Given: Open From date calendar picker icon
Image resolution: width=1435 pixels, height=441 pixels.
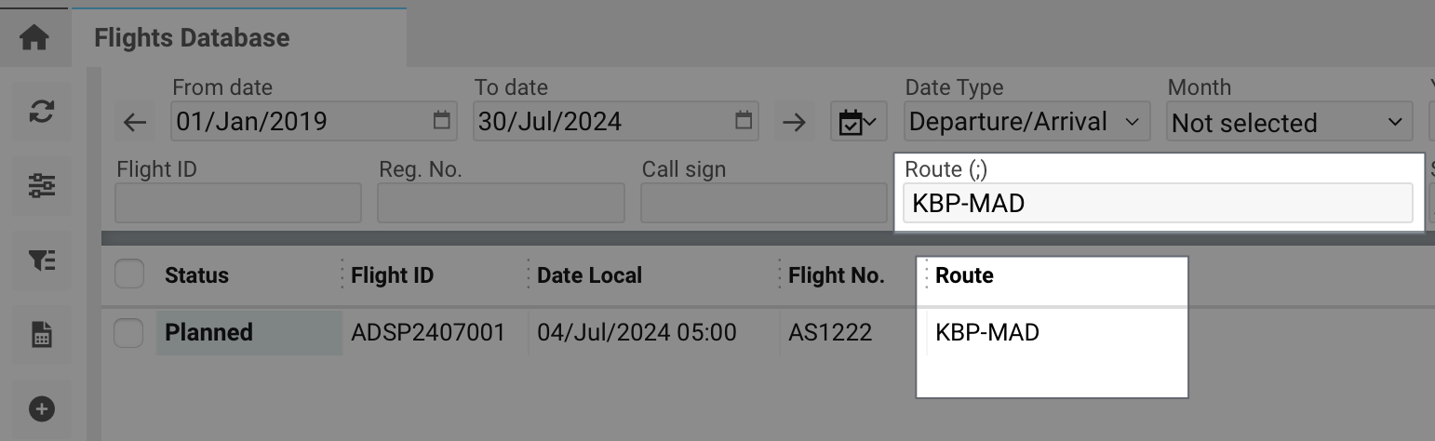Looking at the screenshot, I should (442, 120).
